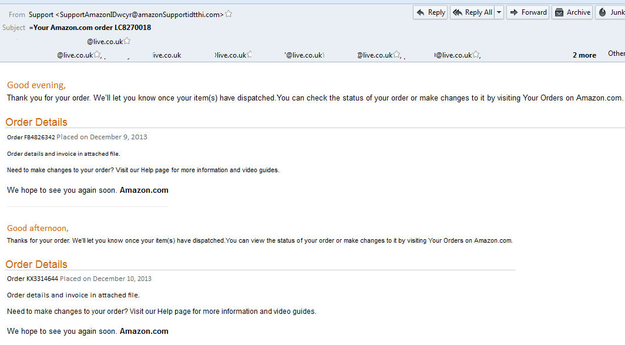Open the Reply All dropdown arrow
The image size is (625, 345).
pyautogui.click(x=499, y=12)
